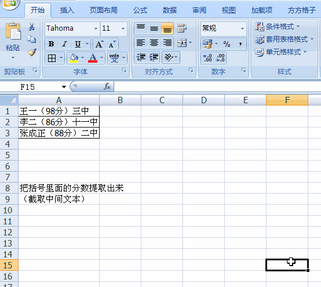Align text left
Screen dimensions: 321x287
click(x=141, y=43)
